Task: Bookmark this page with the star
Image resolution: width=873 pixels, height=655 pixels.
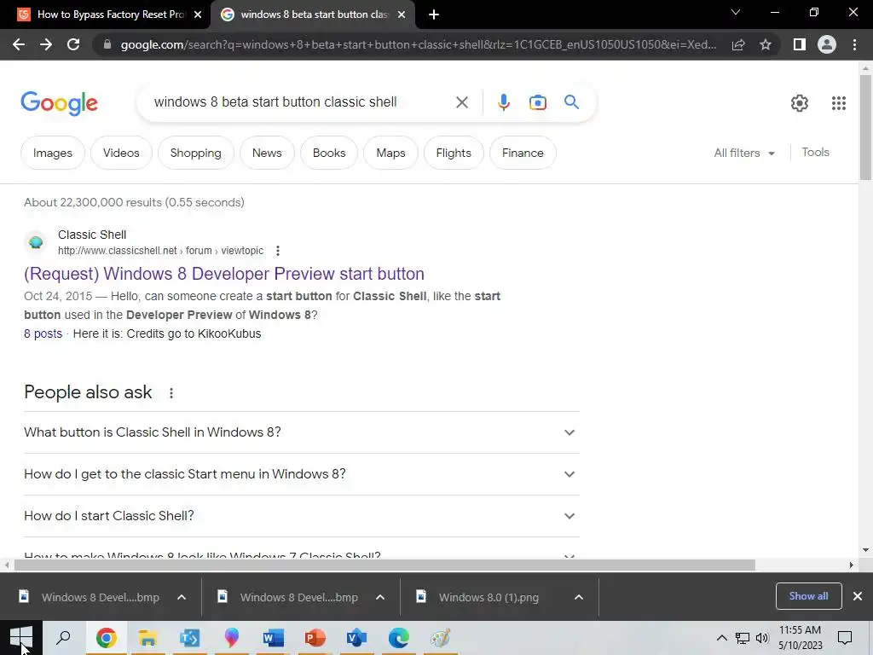Action: click(766, 44)
